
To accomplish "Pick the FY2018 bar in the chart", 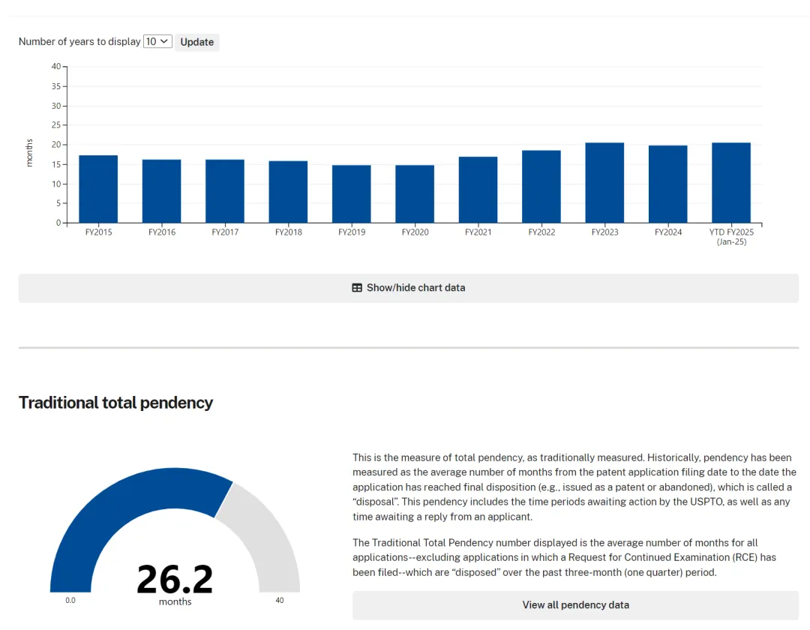I will coord(288,192).
